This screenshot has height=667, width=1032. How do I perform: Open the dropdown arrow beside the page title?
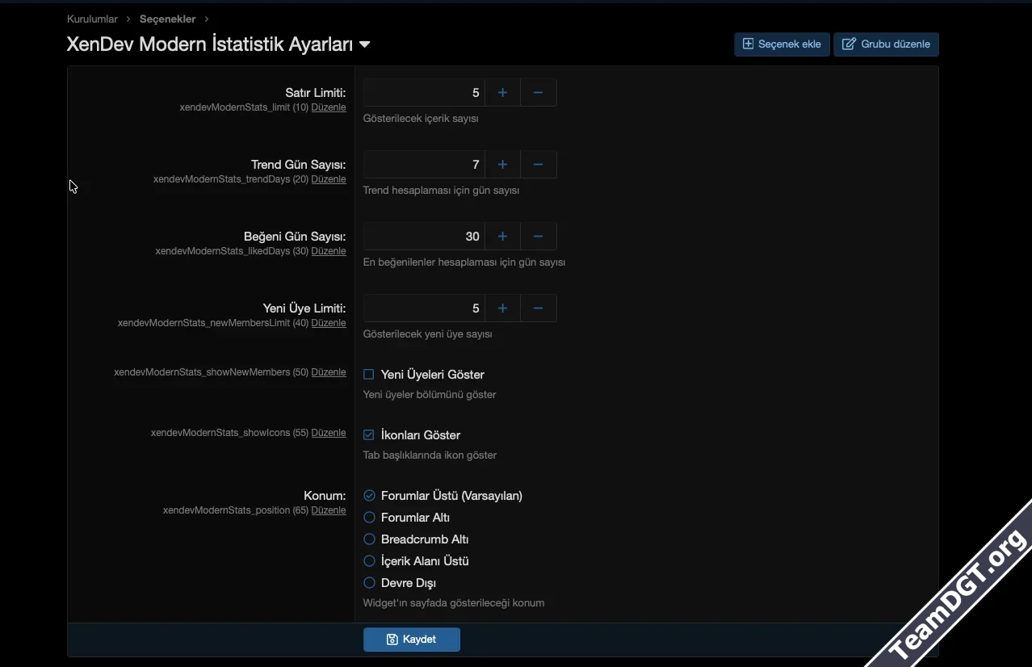365,45
